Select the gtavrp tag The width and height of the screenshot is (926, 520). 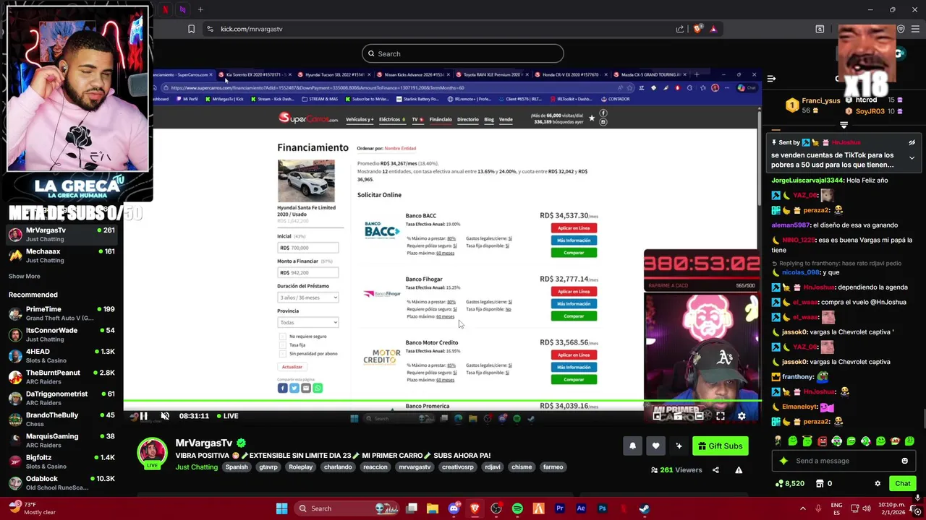(268, 467)
